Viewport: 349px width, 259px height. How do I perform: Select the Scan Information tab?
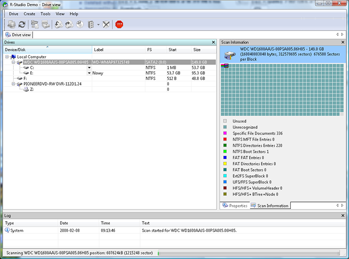(270, 206)
